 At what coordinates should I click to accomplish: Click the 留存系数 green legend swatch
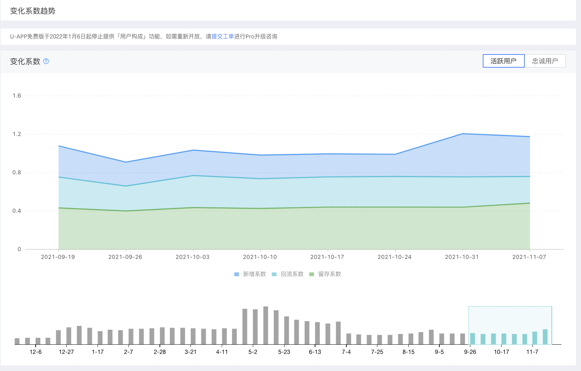(x=312, y=274)
